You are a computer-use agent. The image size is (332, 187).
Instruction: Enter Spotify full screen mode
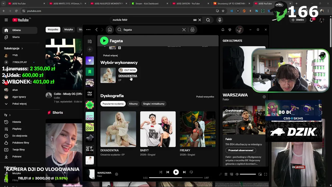point(266,174)
